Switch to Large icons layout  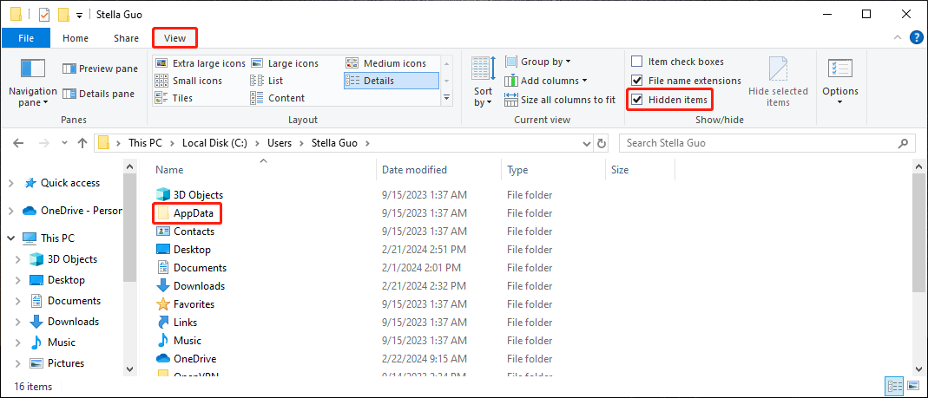[x=285, y=63]
